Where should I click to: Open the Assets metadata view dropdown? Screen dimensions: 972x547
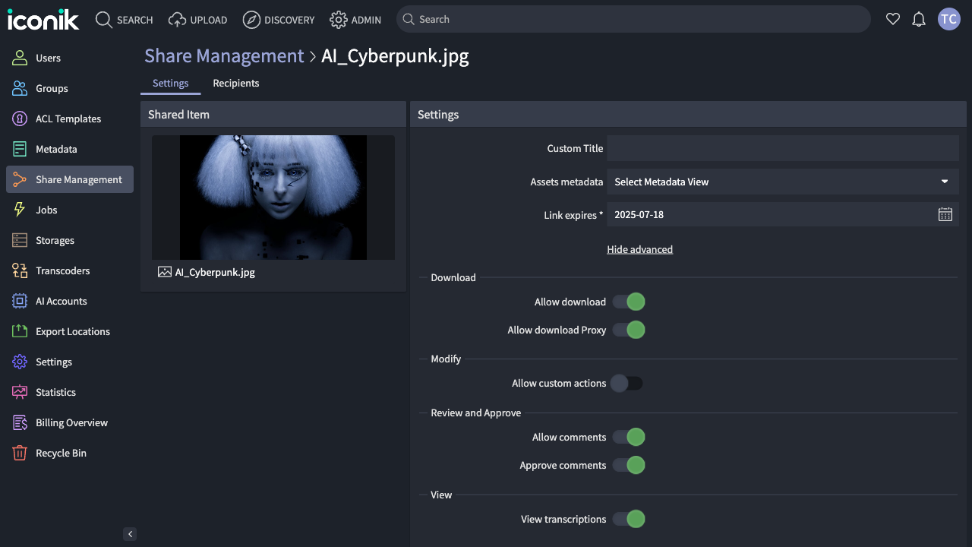[x=782, y=182]
